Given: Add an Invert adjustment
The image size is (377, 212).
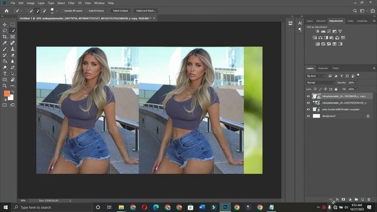Looking at the screenshot, I should pyautogui.click(x=318, y=44).
